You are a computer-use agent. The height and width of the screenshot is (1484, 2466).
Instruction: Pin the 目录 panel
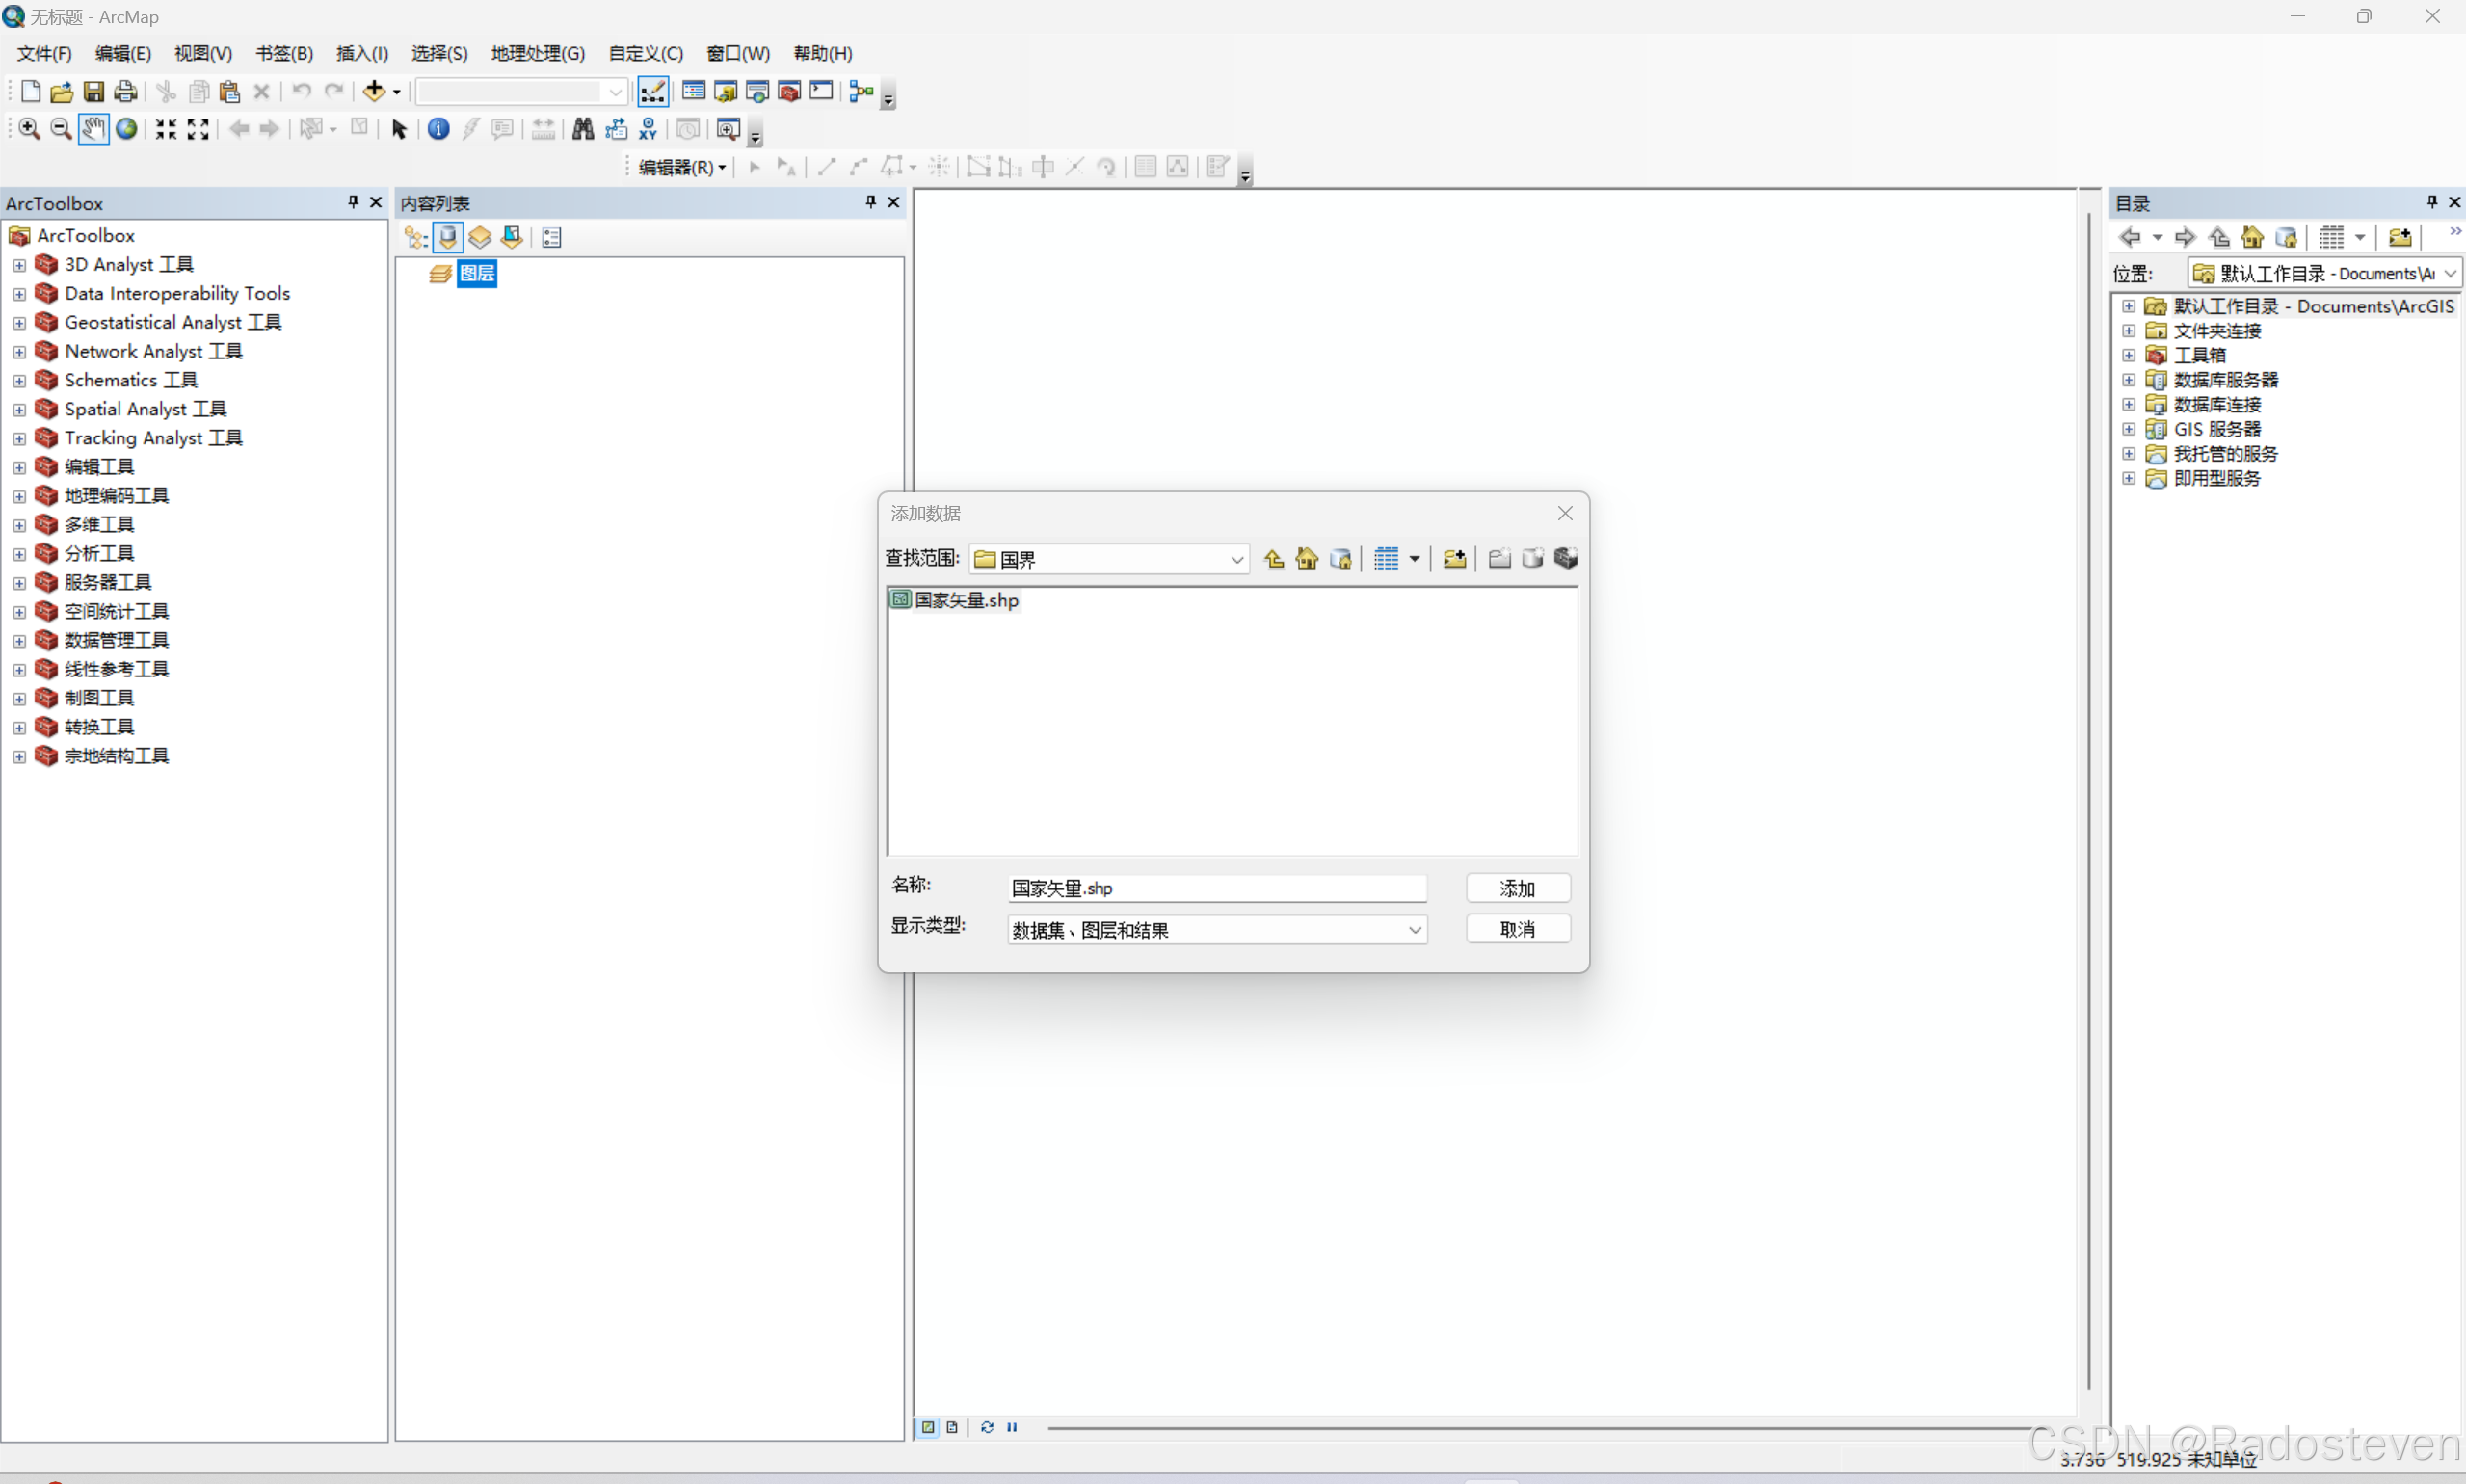[x=2431, y=202]
